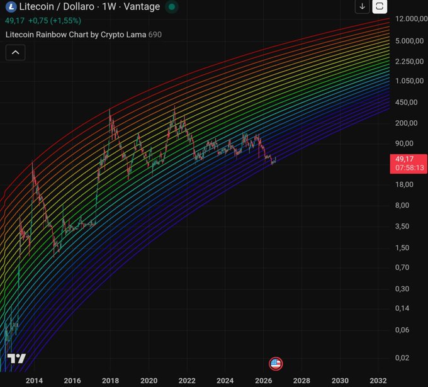
Task: Click the 2022 time axis label
Action: [x=187, y=381]
